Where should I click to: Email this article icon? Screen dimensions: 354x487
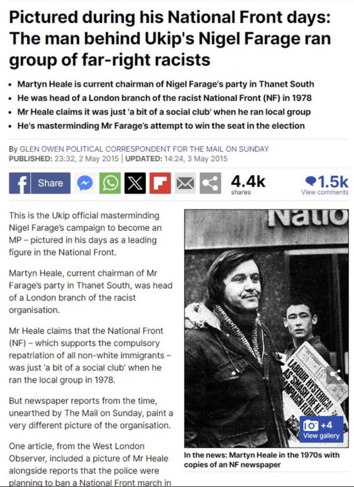[186, 183]
